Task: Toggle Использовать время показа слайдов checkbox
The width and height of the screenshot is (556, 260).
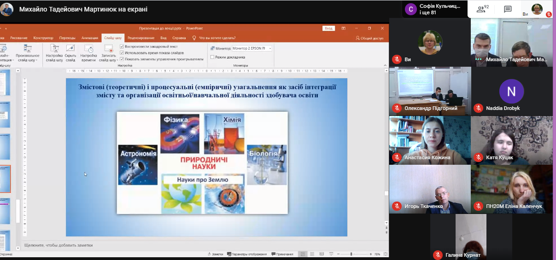Action: click(122, 52)
